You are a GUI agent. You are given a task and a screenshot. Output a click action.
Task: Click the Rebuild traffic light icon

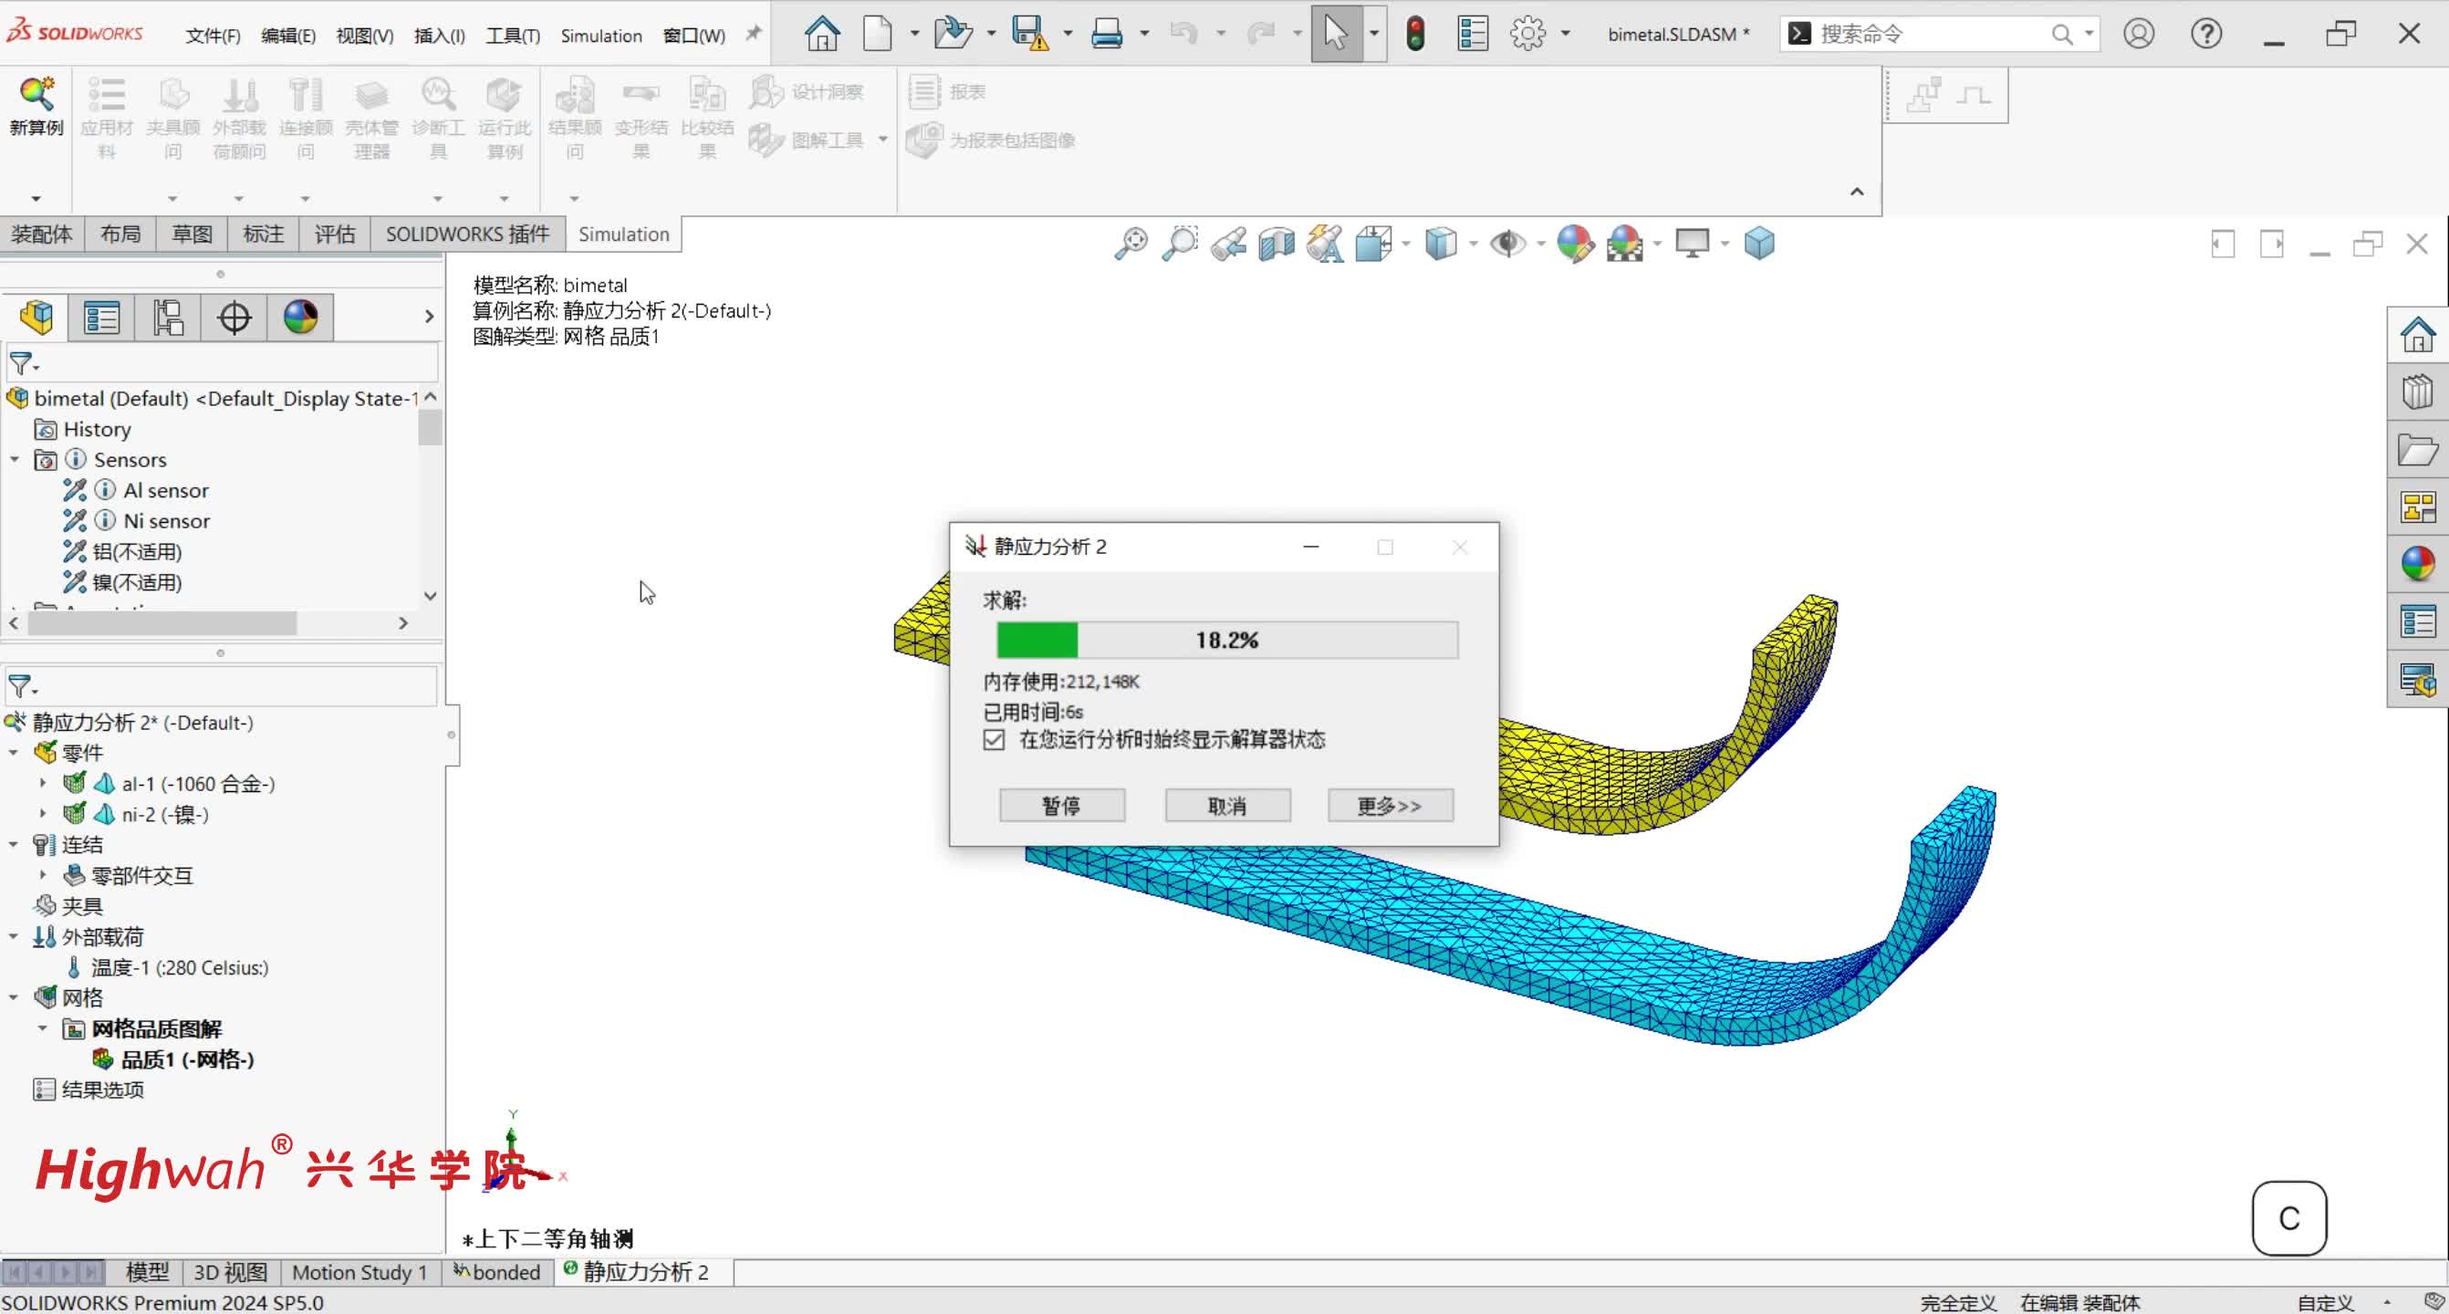tap(1414, 35)
